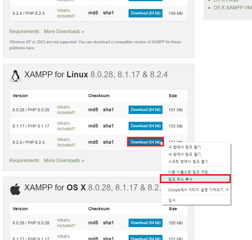Open What's Included for Windows 8.2.4

tap(66, 13)
